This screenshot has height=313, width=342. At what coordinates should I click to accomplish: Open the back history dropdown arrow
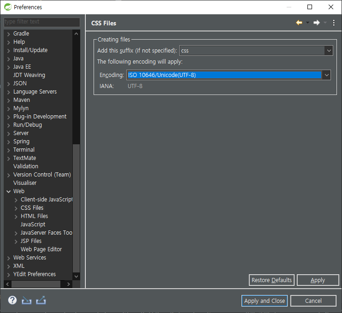coord(307,23)
